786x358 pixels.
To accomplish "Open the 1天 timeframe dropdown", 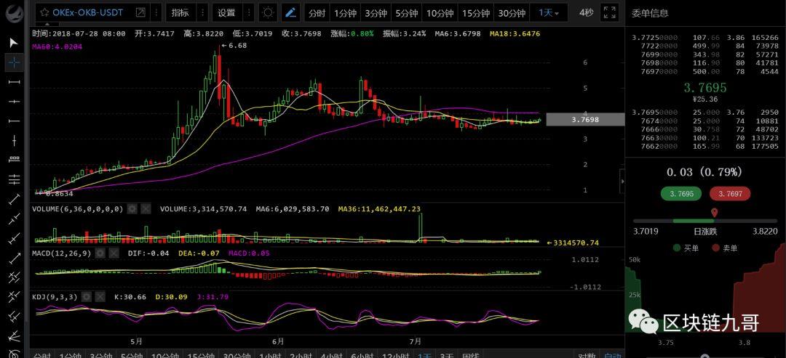I will 549,13.
